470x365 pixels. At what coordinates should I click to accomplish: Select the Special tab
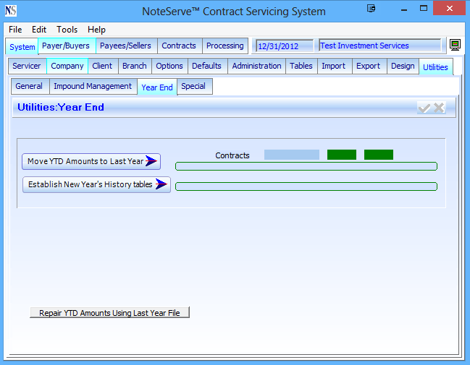tap(193, 87)
